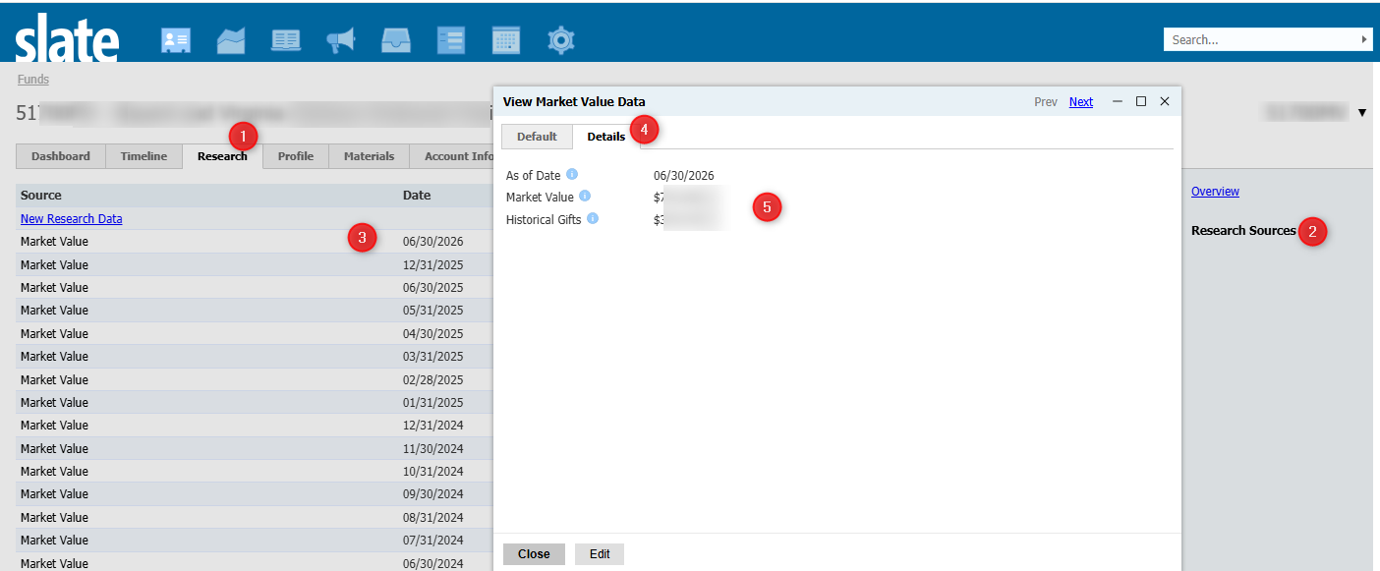
Task: Open the person card icon in Slate navigation
Action: coord(176,40)
